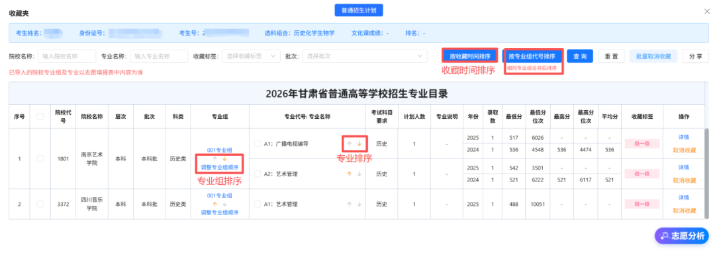Toggle select-all checkbox in table header

tap(40, 116)
